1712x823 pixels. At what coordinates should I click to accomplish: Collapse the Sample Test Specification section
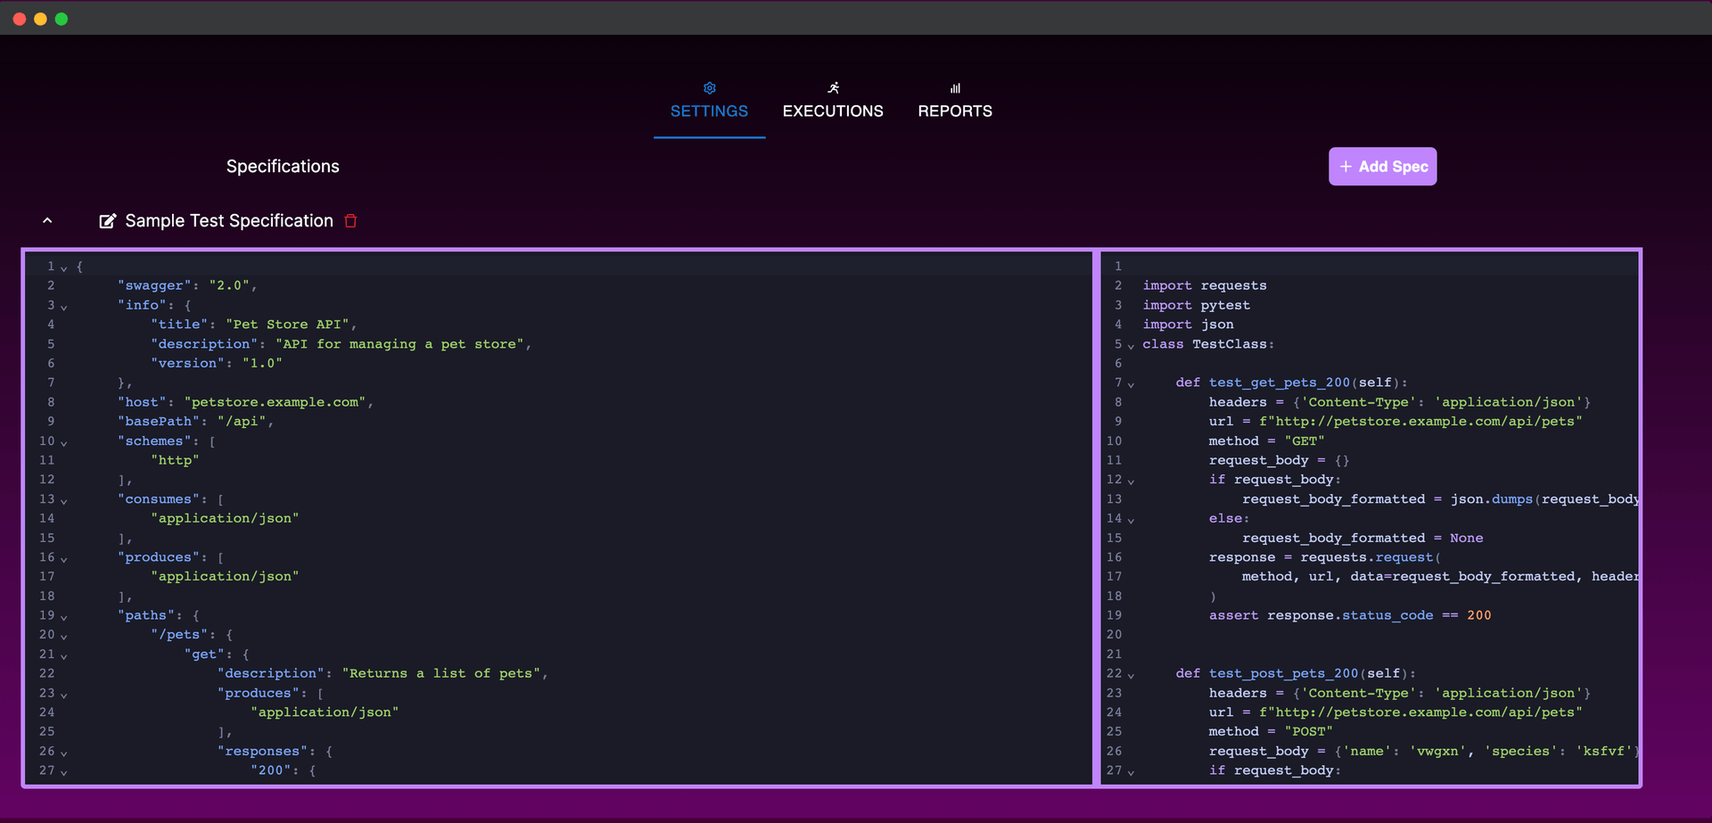47,221
